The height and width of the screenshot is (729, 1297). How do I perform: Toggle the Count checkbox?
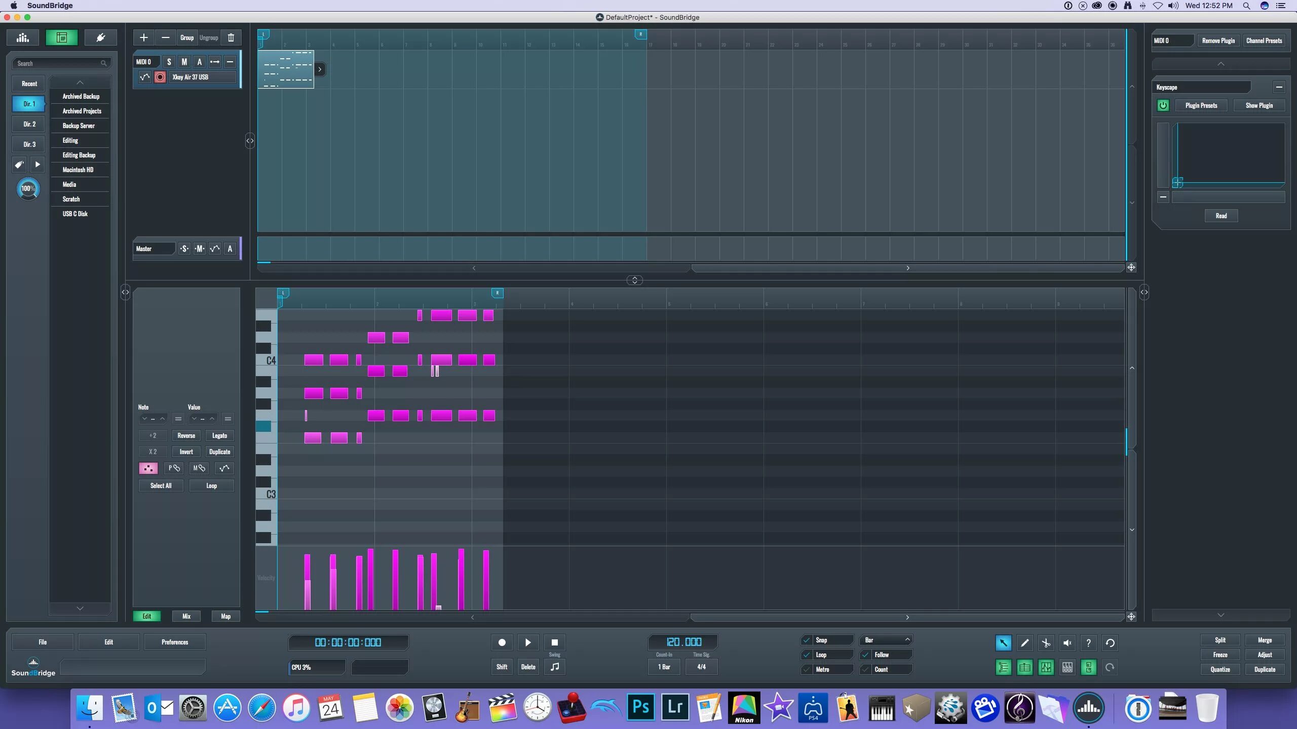(865, 669)
